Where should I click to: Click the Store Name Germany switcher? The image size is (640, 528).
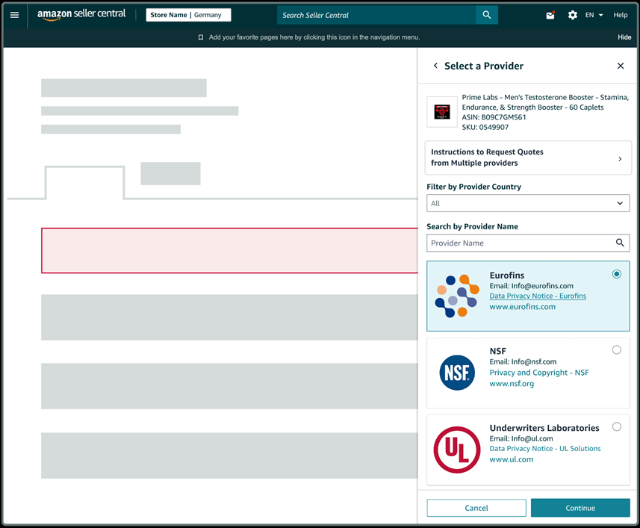pos(188,15)
